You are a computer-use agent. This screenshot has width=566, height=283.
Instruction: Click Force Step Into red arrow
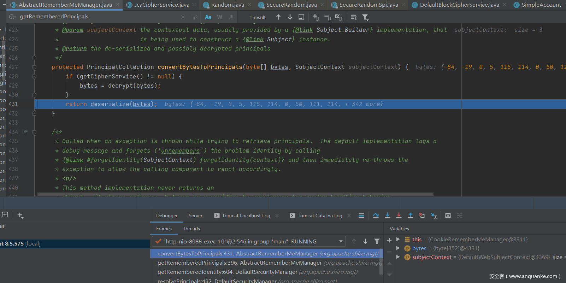(399, 216)
